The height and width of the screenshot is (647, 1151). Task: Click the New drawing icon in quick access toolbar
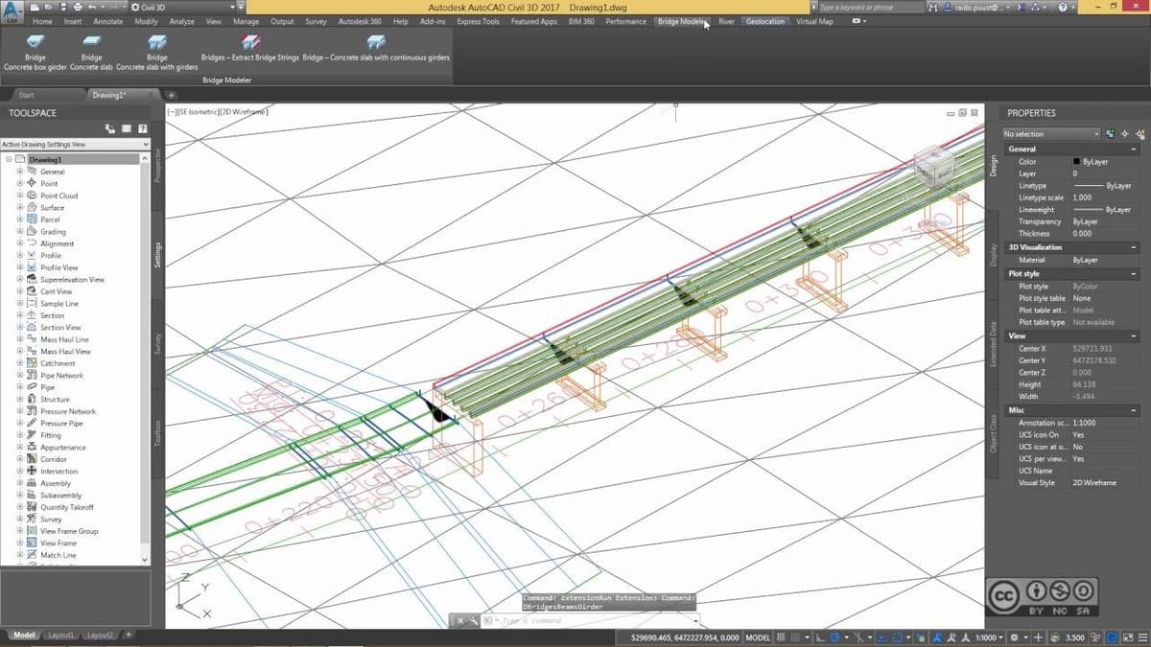click(x=35, y=7)
